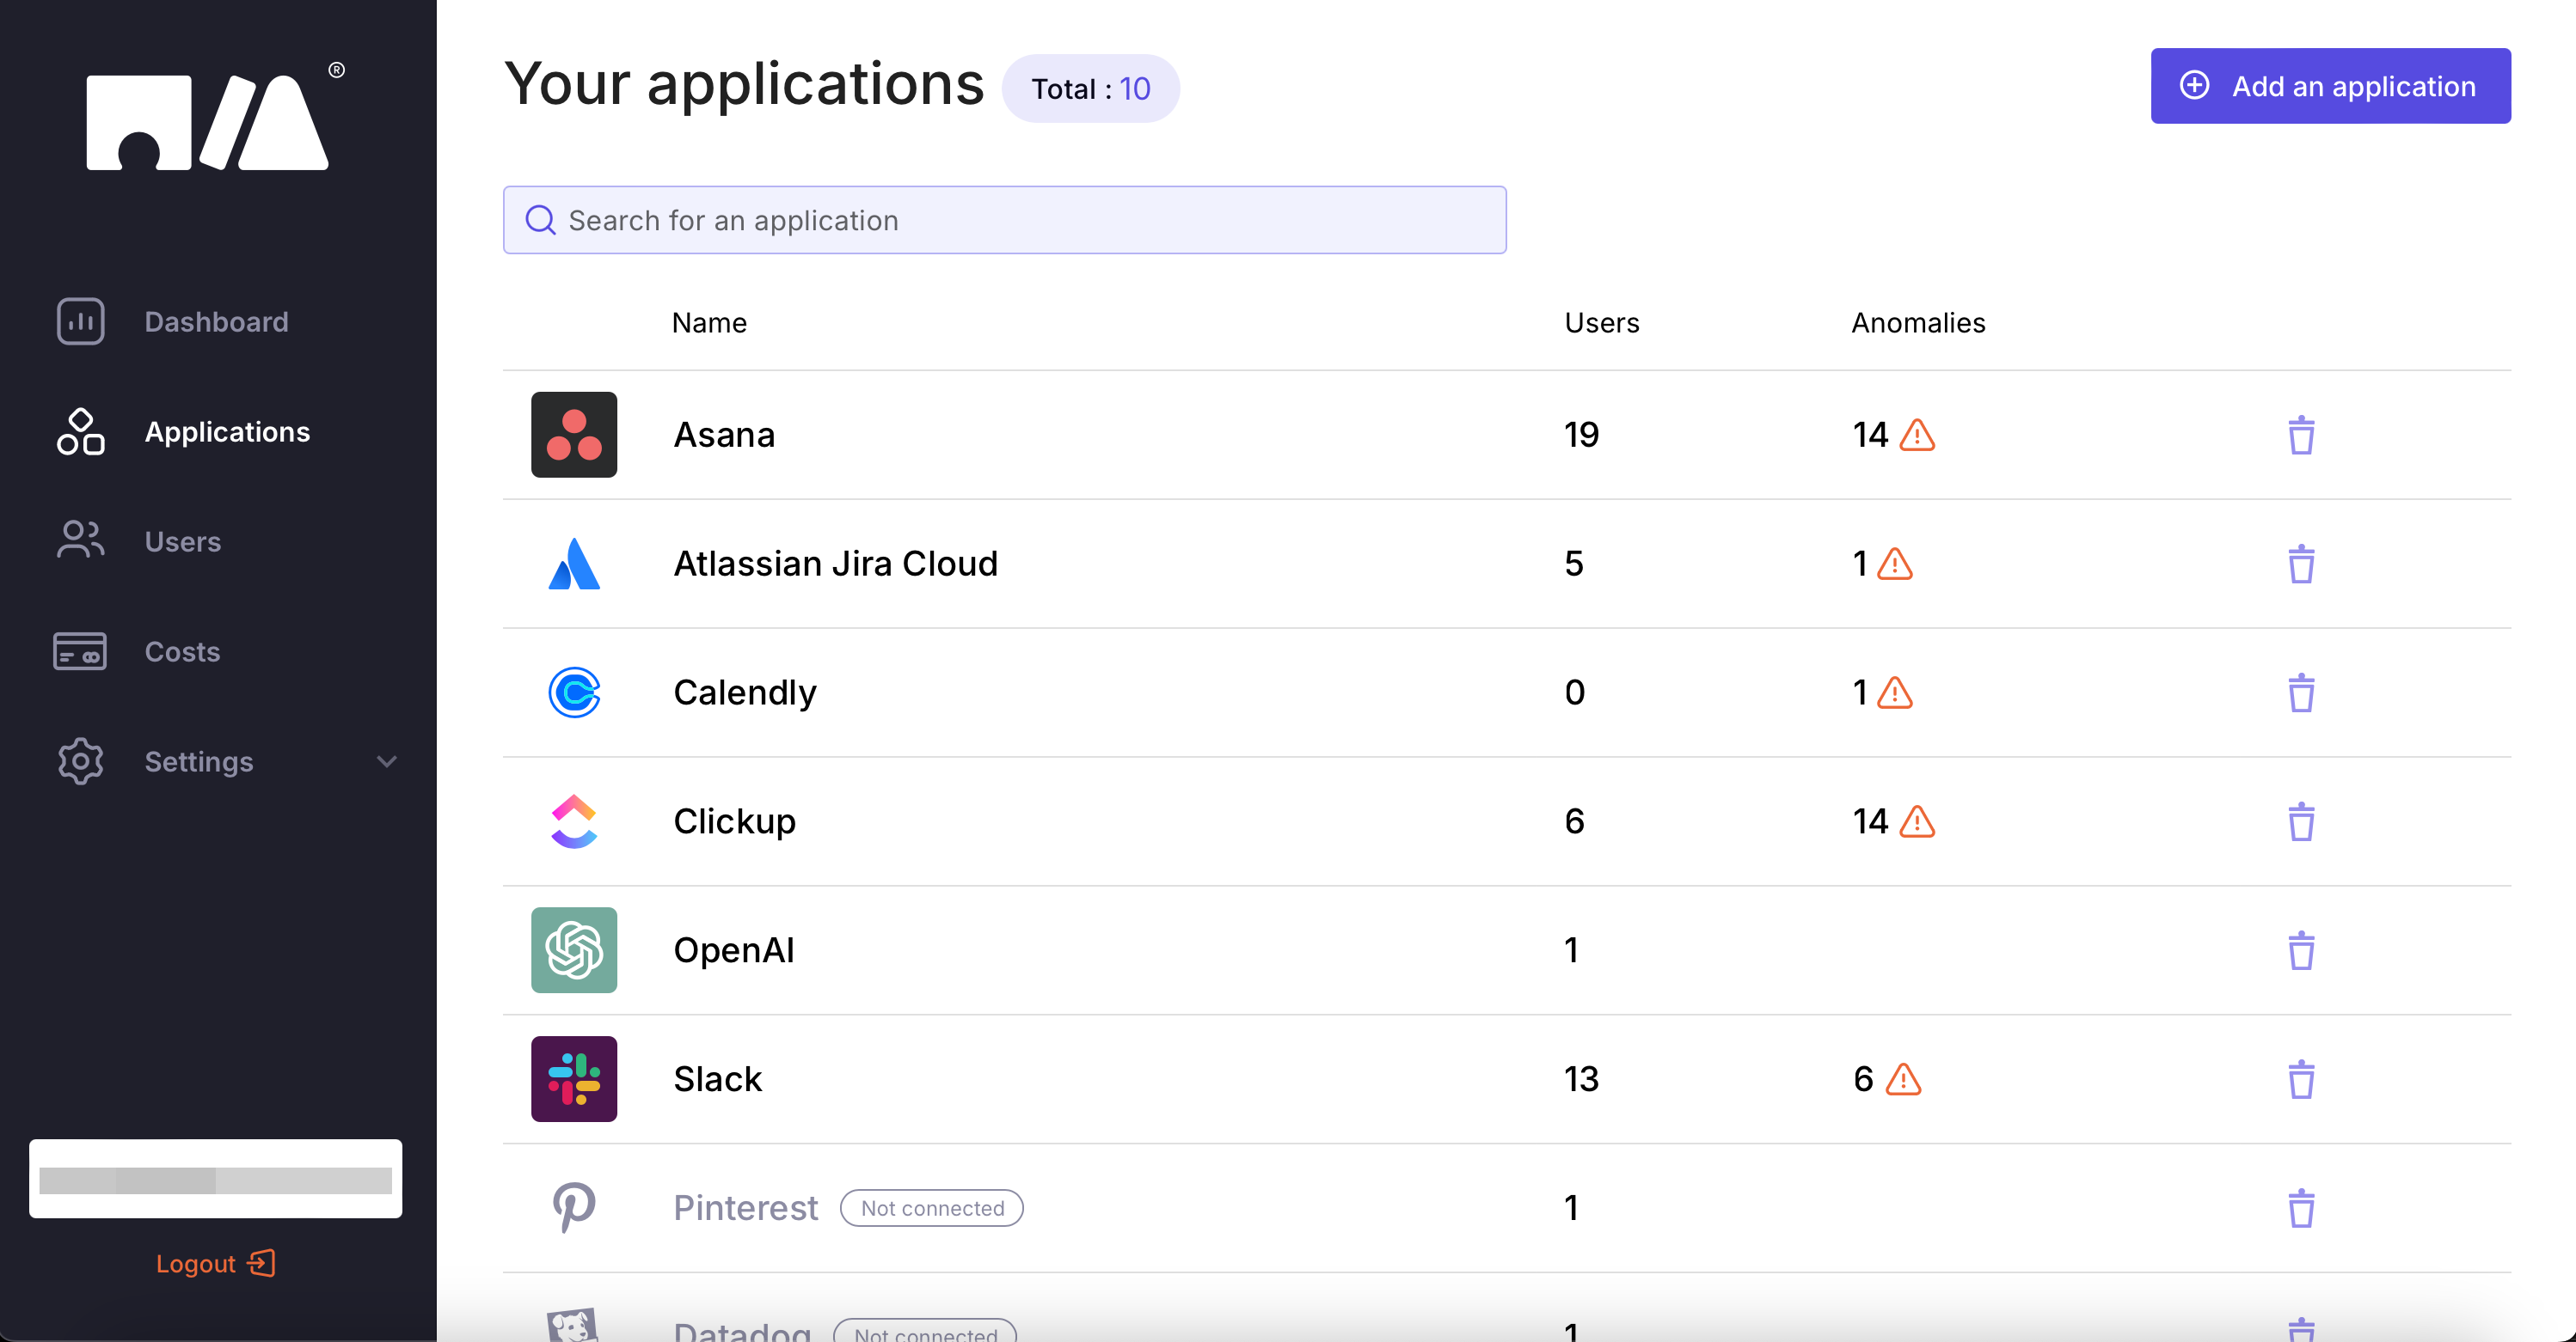Click the Asana app logo
The height and width of the screenshot is (1342, 2576).
click(x=574, y=435)
